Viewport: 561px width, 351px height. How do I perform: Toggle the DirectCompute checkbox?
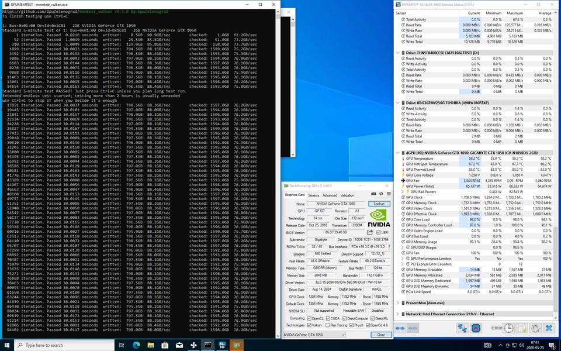point(345,318)
